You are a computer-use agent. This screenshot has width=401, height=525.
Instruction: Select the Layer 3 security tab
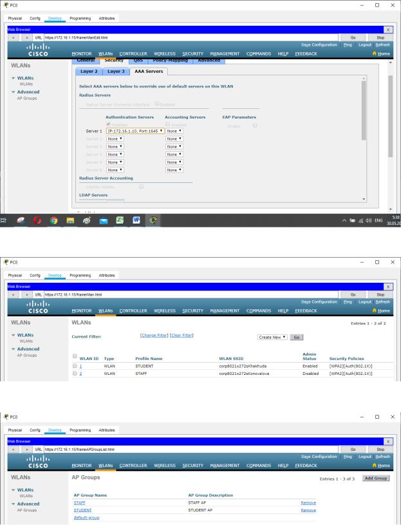pos(120,70)
